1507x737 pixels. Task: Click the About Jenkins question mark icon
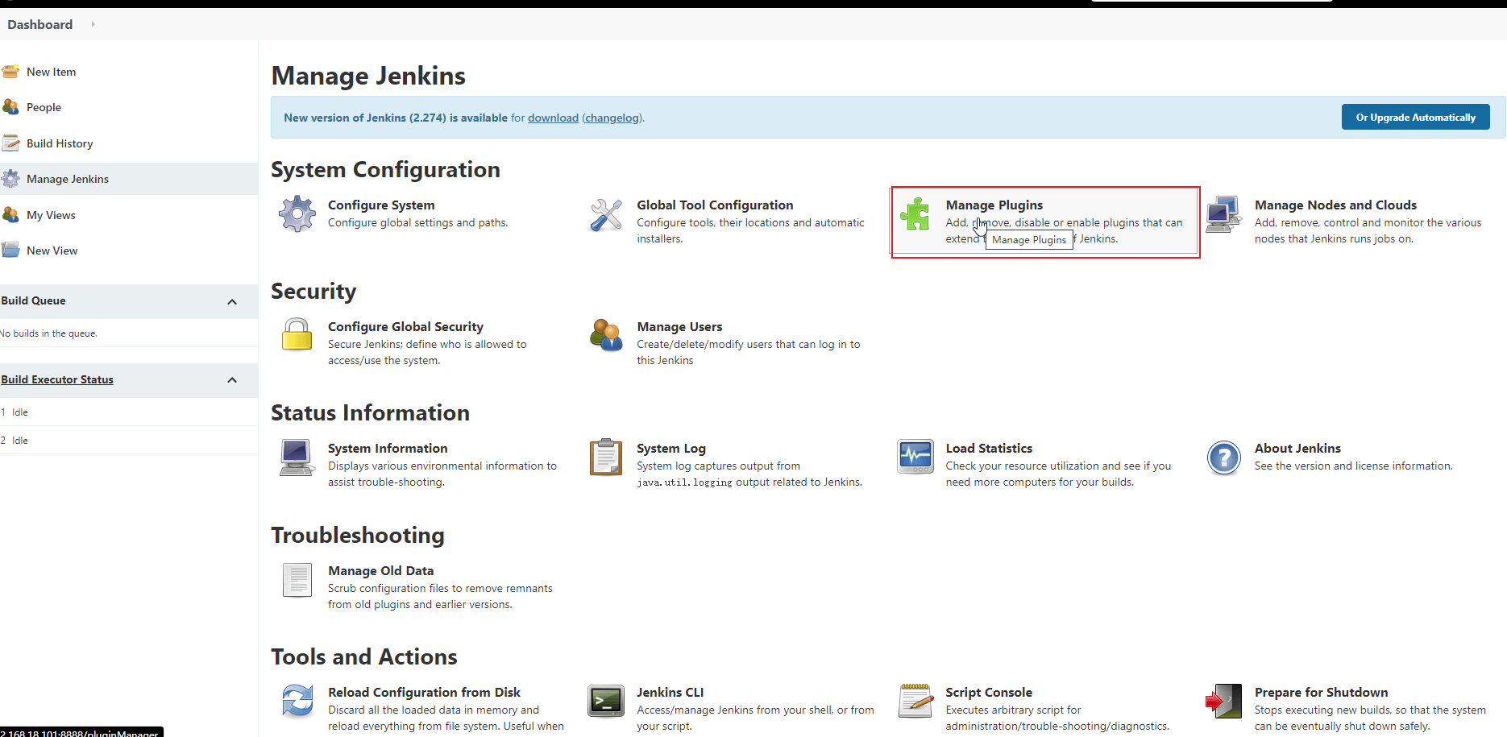[x=1223, y=458]
